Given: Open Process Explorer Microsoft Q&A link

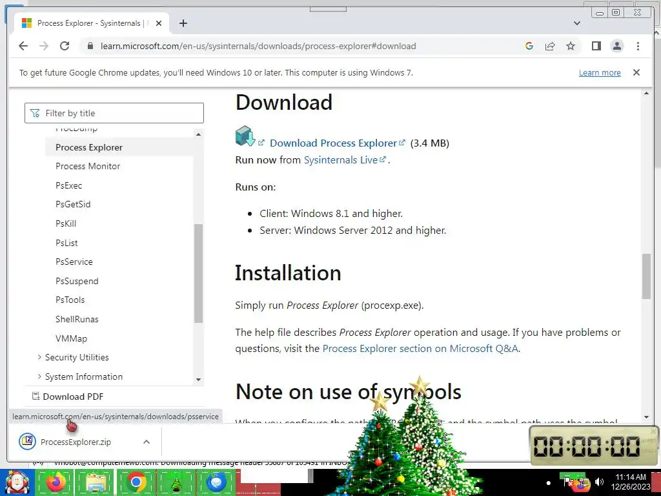Looking at the screenshot, I should click(420, 348).
